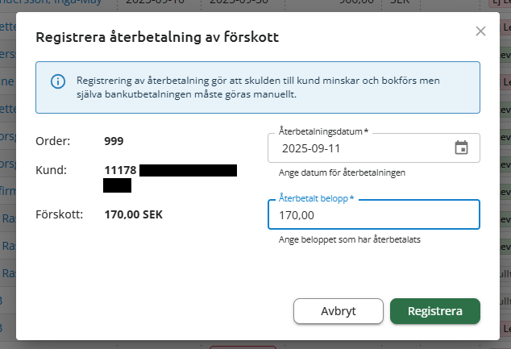Screen dimensions: 511x349
Task: Close the dialog with the X icon
Action: pyautogui.click(x=480, y=31)
